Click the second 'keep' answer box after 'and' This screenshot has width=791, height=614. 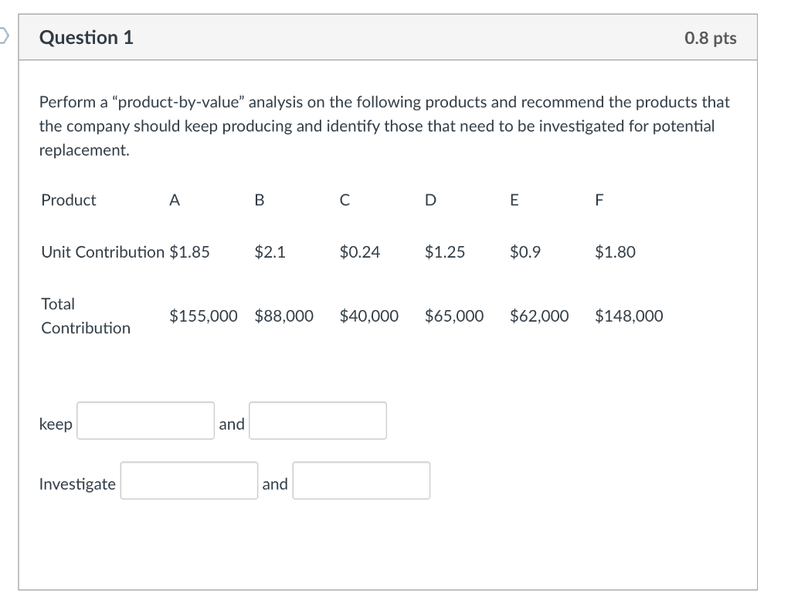tap(317, 420)
